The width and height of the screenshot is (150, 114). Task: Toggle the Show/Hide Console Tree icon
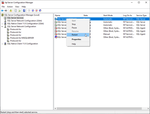pos(16,11)
